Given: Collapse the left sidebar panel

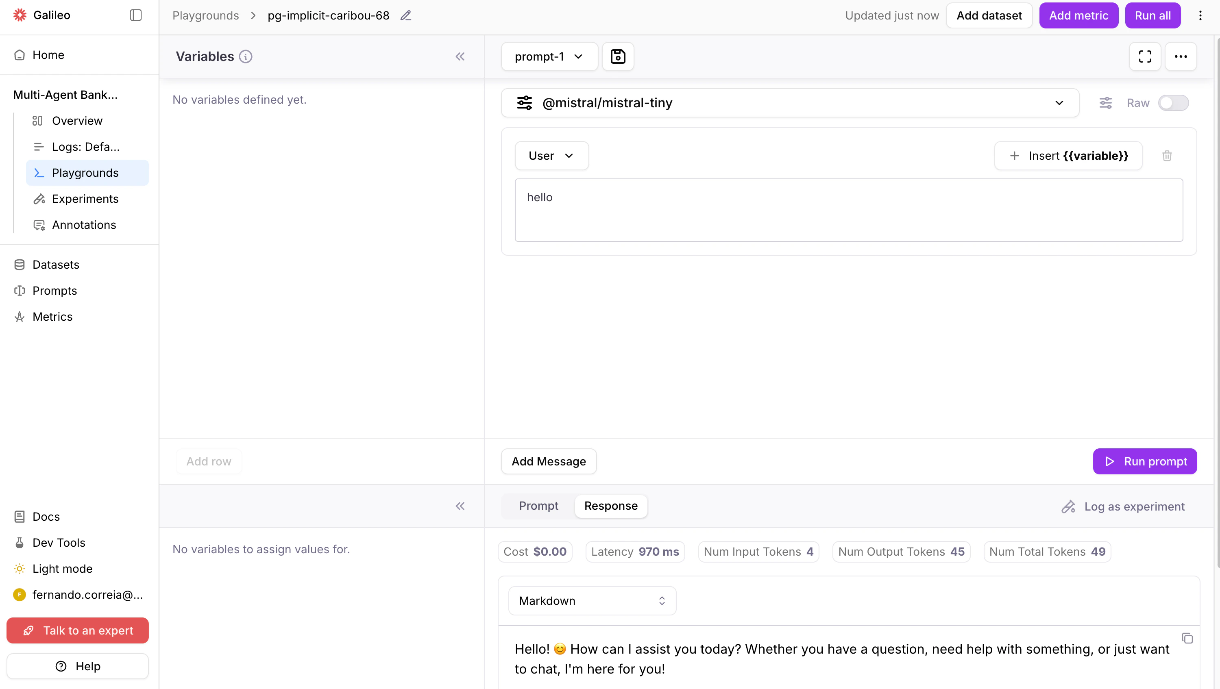Looking at the screenshot, I should point(135,15).
